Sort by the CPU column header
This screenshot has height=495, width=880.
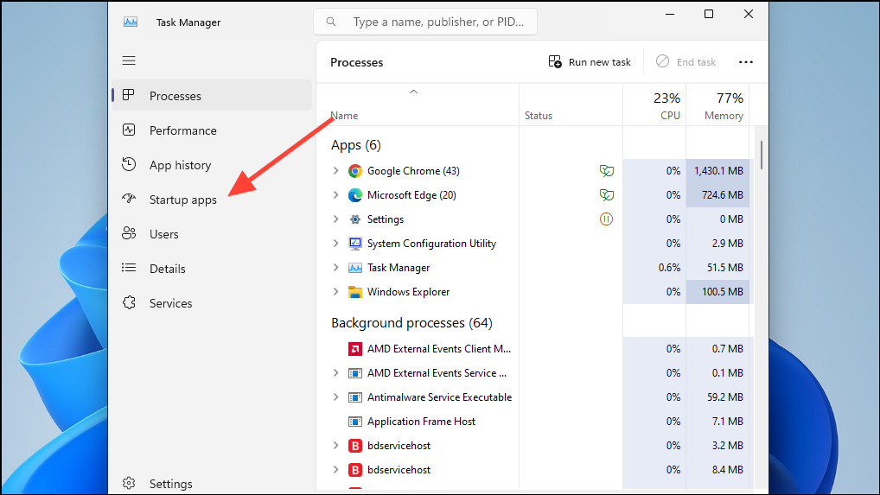pyautogui.click(x=654, y=105)
